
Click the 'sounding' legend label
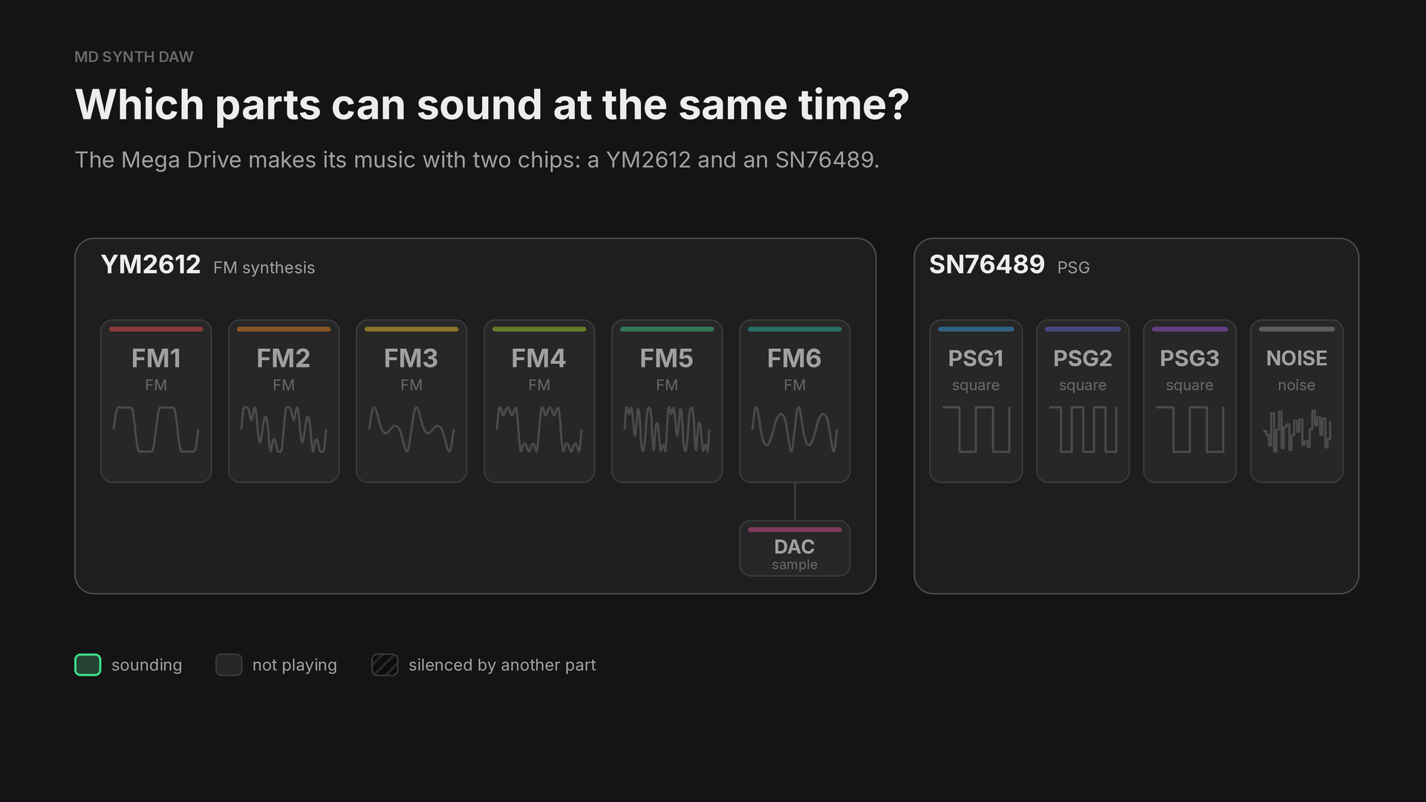click(x=146, y=665)
